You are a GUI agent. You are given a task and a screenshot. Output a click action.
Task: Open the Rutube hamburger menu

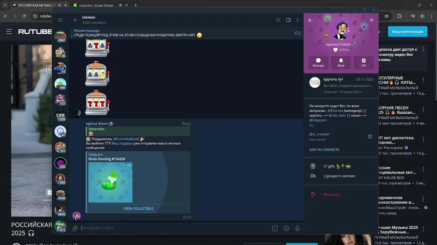click(x=9, y=31)
